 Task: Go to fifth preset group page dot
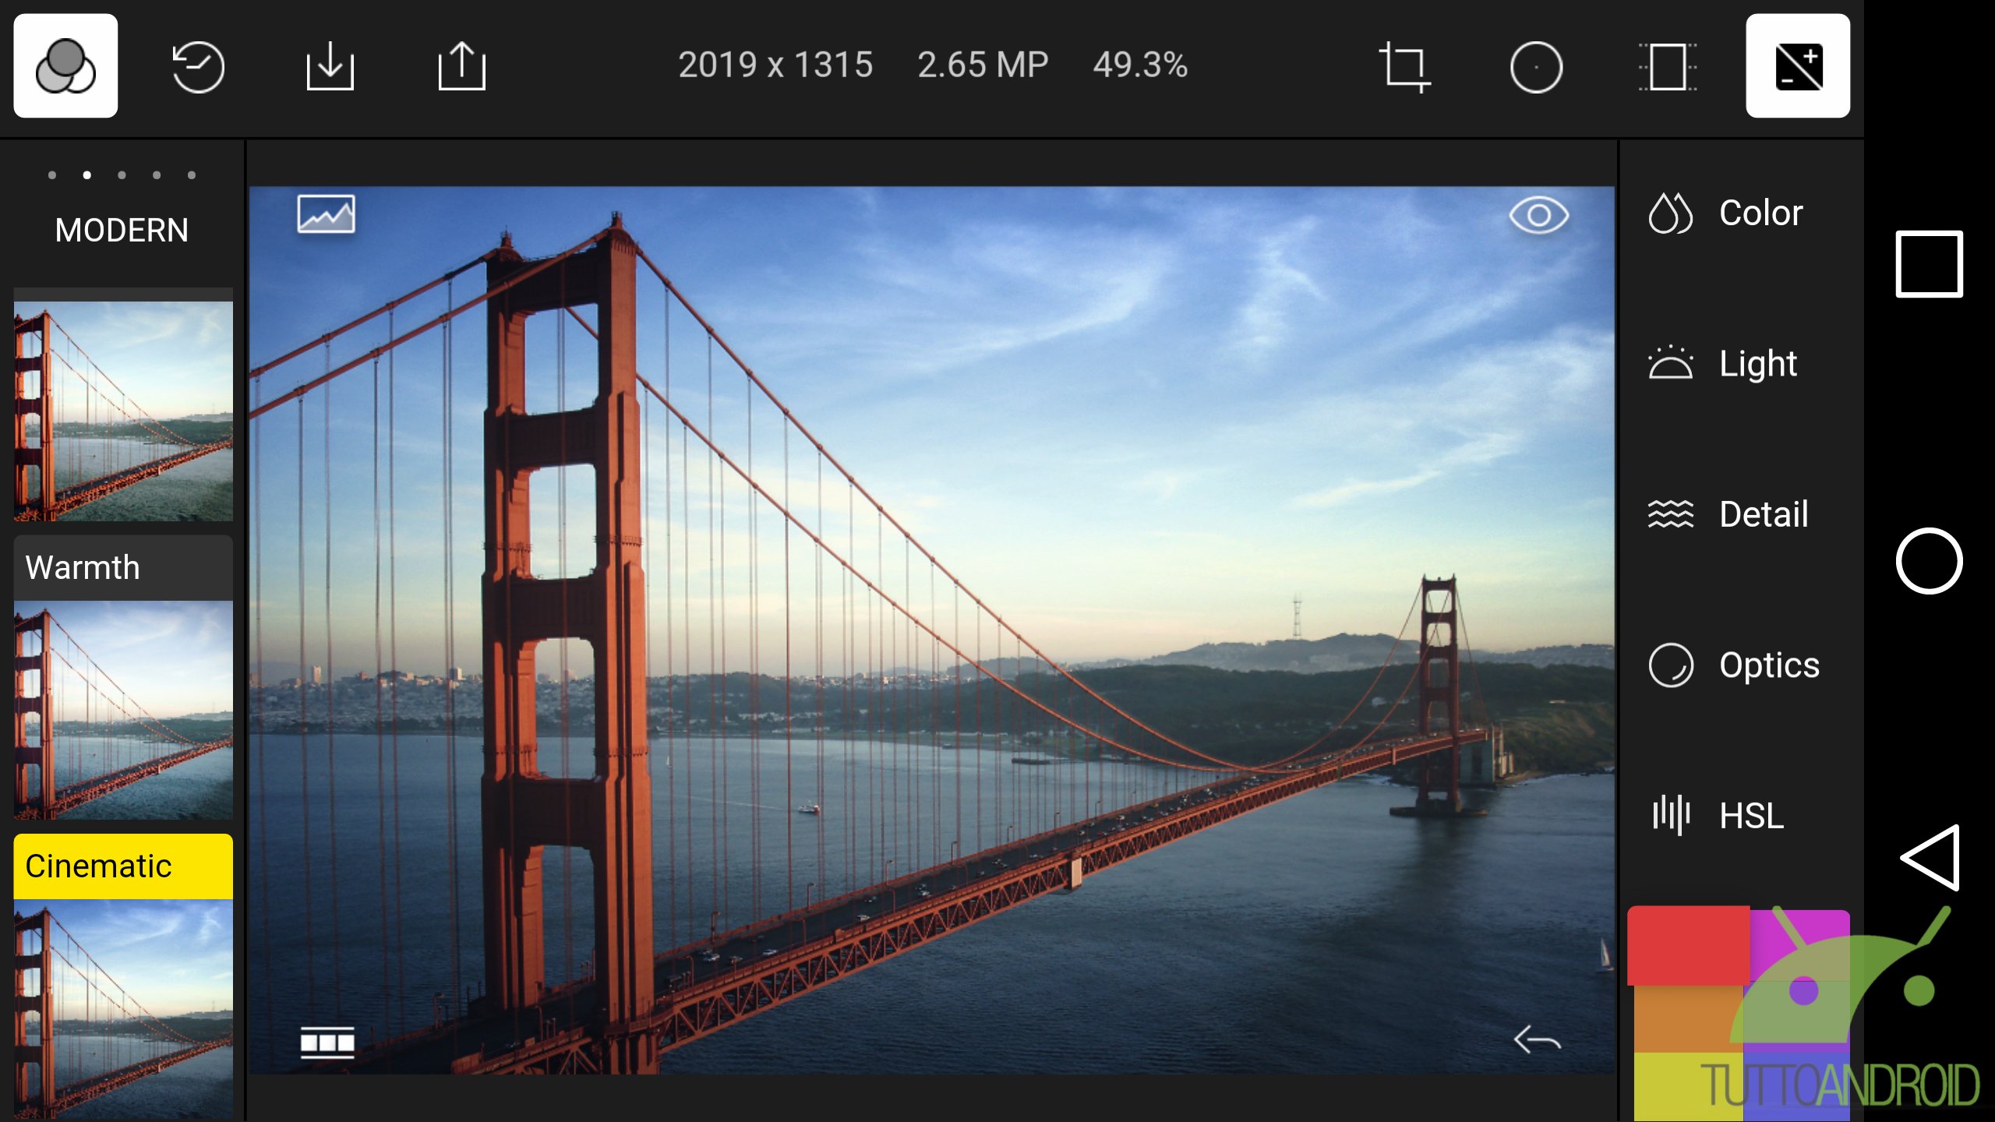tap(192, 175)
